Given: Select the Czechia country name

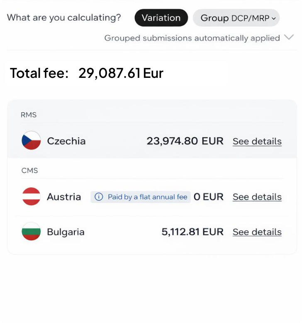Looking at the screenshot, I should pos(66,141).
